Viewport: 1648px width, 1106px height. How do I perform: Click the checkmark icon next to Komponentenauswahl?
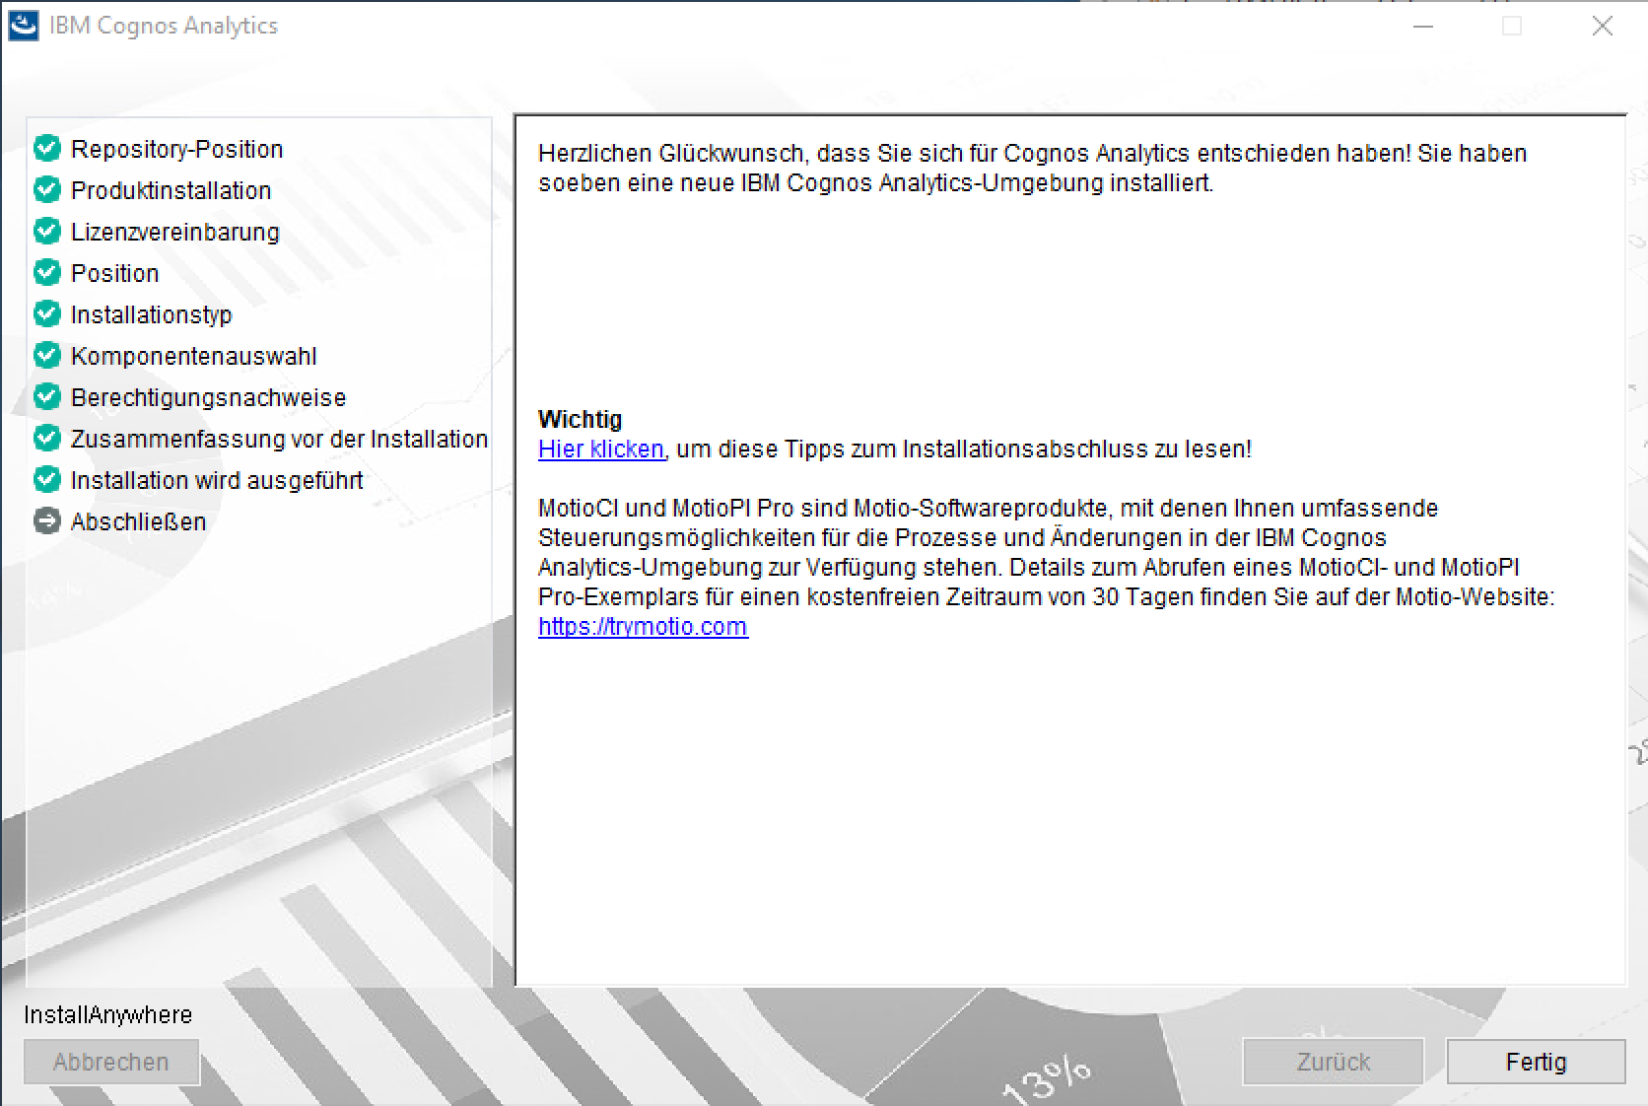[47, 356]
